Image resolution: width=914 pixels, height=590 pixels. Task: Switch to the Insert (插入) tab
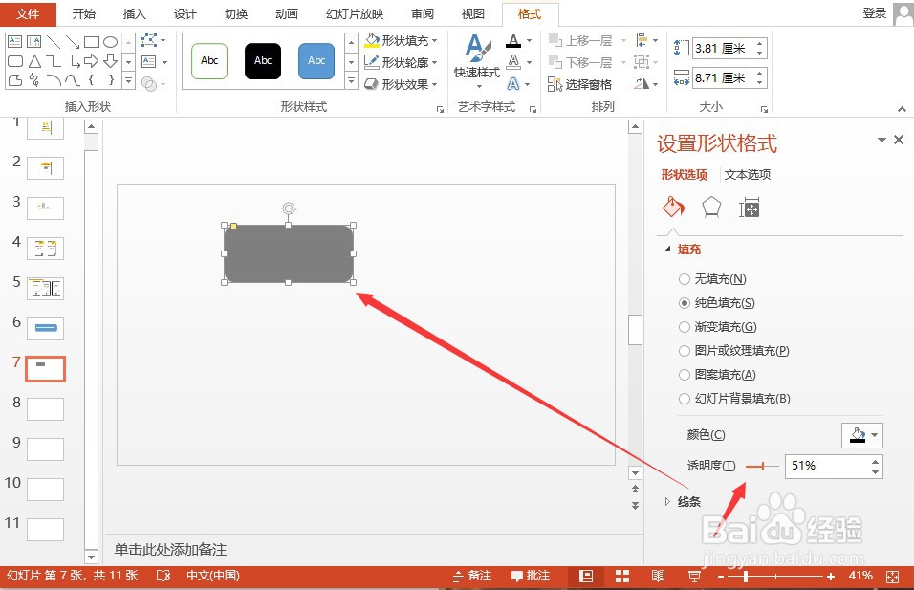[x=134, y=14]
